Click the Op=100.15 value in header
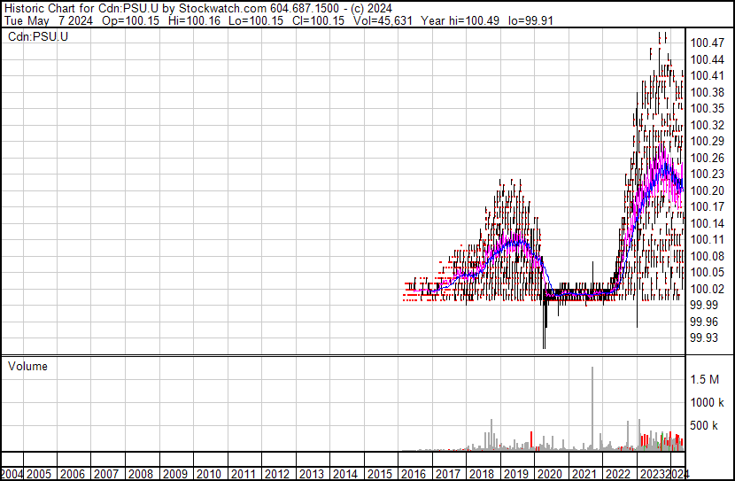The image size is (735, 481). tap(130, 21)
